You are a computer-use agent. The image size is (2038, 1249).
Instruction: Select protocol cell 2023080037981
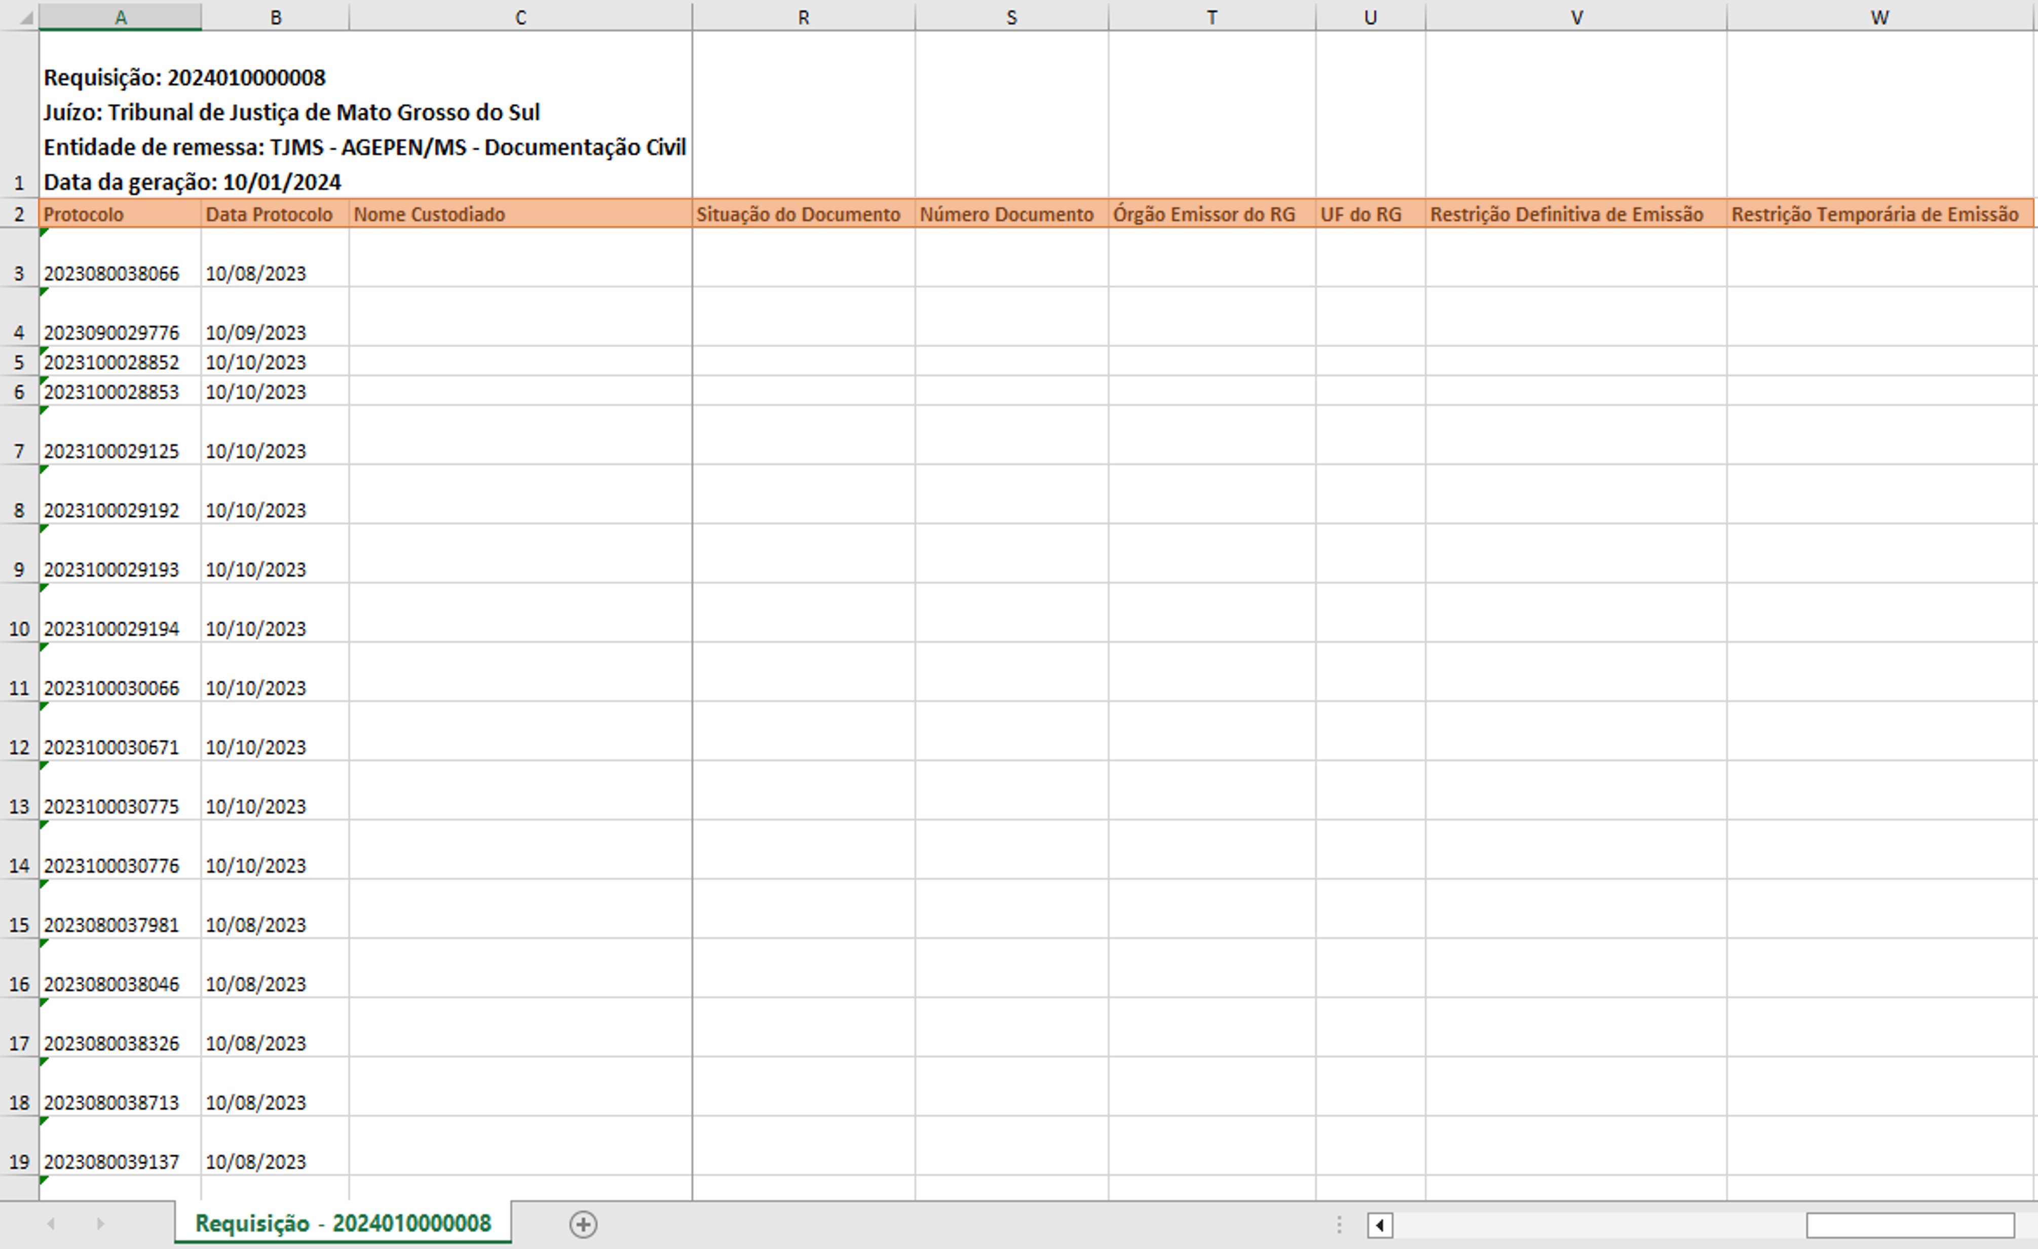click(x=120, y=909)
